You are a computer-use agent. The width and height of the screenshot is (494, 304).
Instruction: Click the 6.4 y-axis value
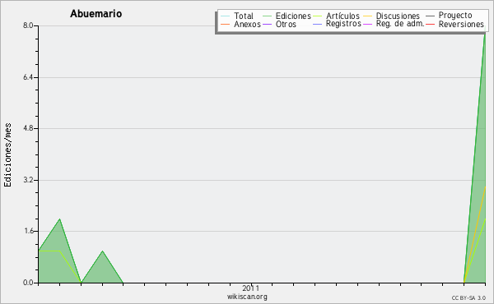pyautogui.click(x=28, y=77)
